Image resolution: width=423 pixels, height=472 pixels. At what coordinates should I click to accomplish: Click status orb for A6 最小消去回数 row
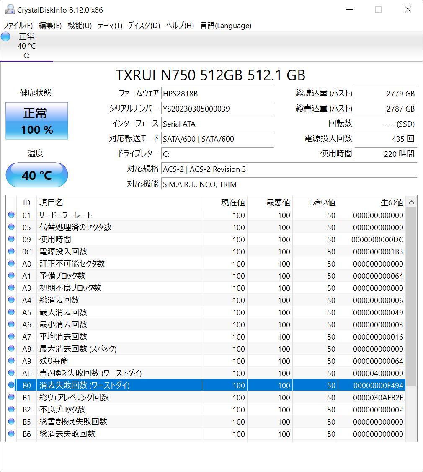pos(11,324)
